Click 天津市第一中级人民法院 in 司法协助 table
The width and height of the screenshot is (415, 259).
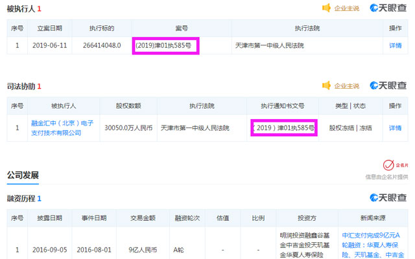click(x=195, y=128)
